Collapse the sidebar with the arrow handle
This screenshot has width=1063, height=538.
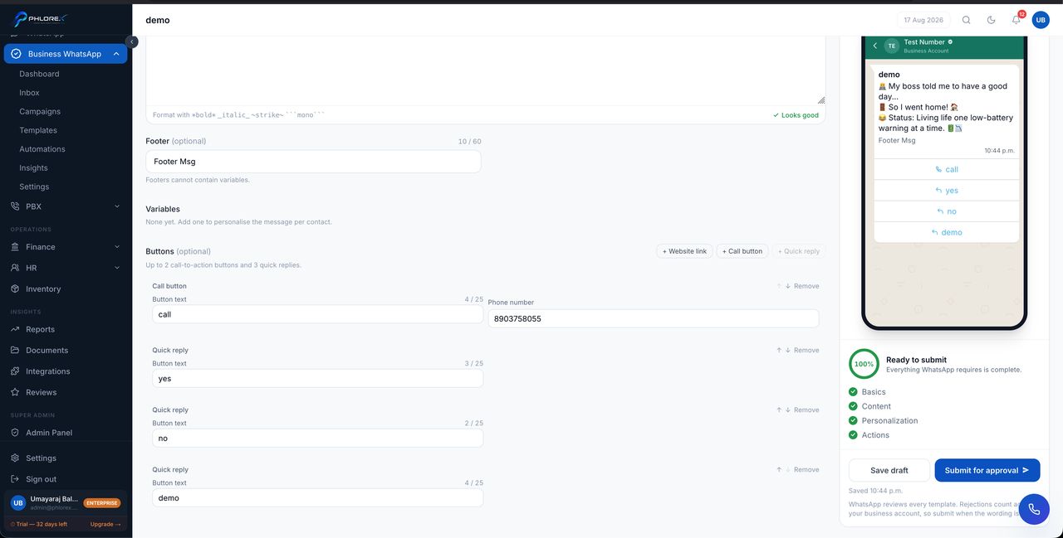click(x=131, y=41)
